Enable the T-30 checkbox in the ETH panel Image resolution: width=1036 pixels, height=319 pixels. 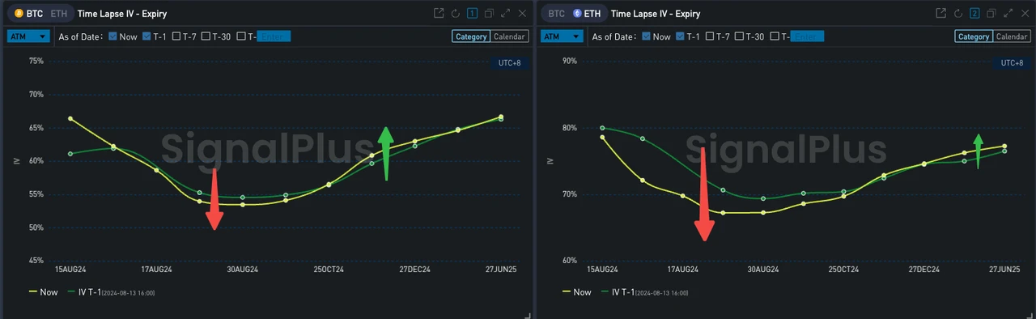739,36
